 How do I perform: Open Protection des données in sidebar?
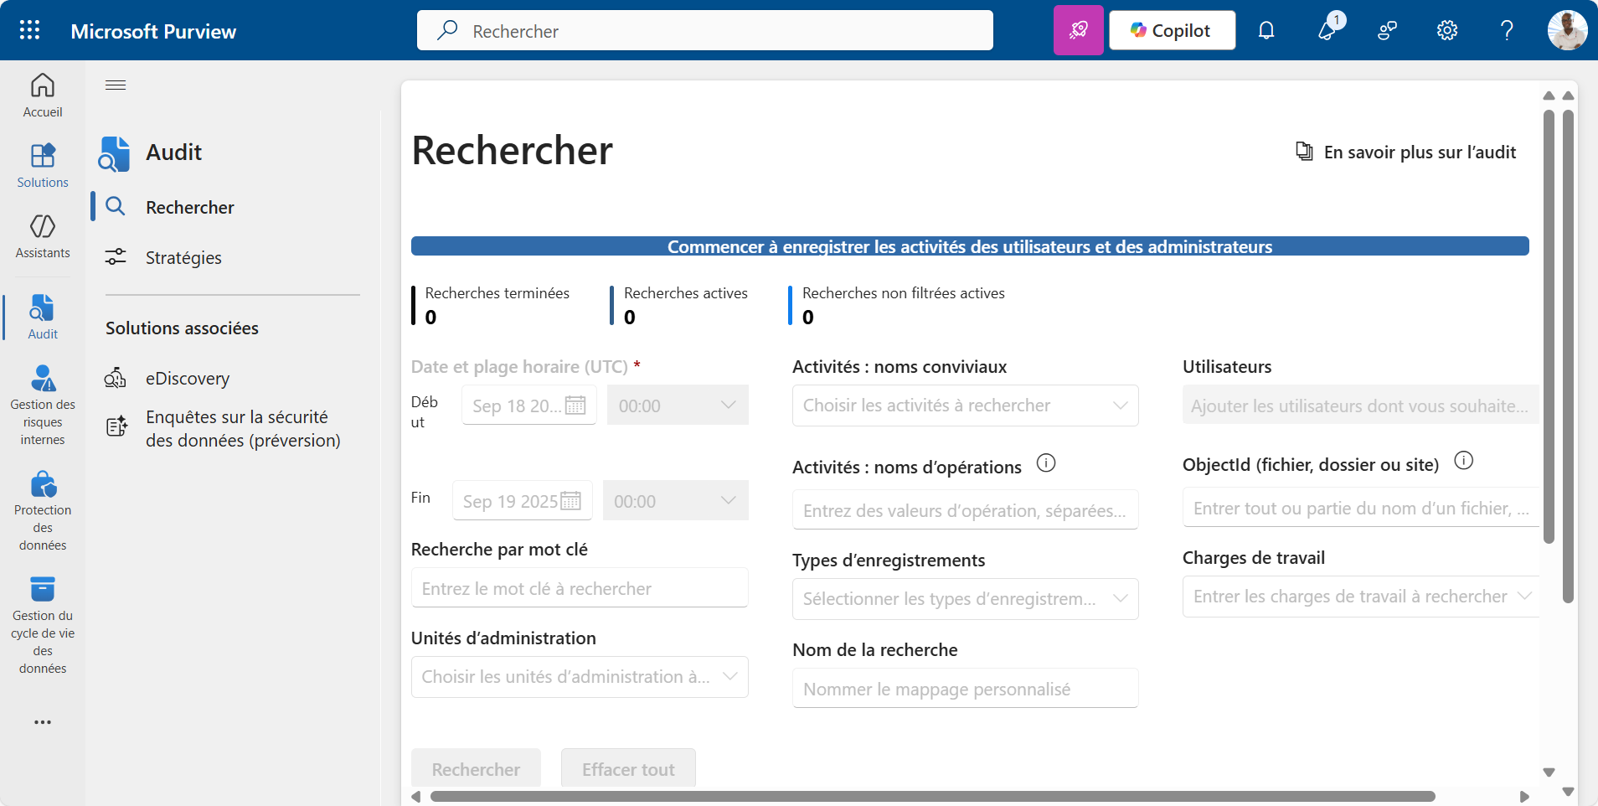(x=43, y=510)
